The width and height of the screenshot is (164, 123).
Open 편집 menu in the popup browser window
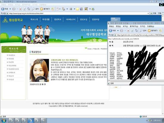pos(118,26)
